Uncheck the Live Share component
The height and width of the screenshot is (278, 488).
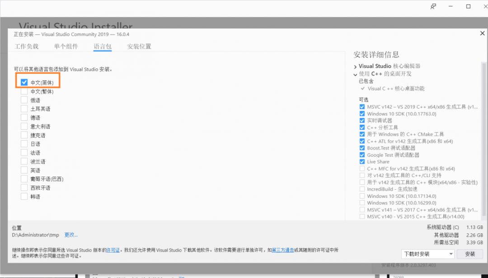[x=363, y=162]
